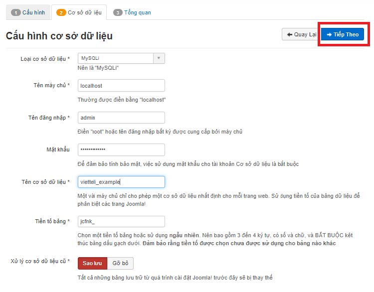This screenshot has width=374, height=292.
Task: Click the label Loại cơ sở dữ liệu
Action: (x=45, y=59)
